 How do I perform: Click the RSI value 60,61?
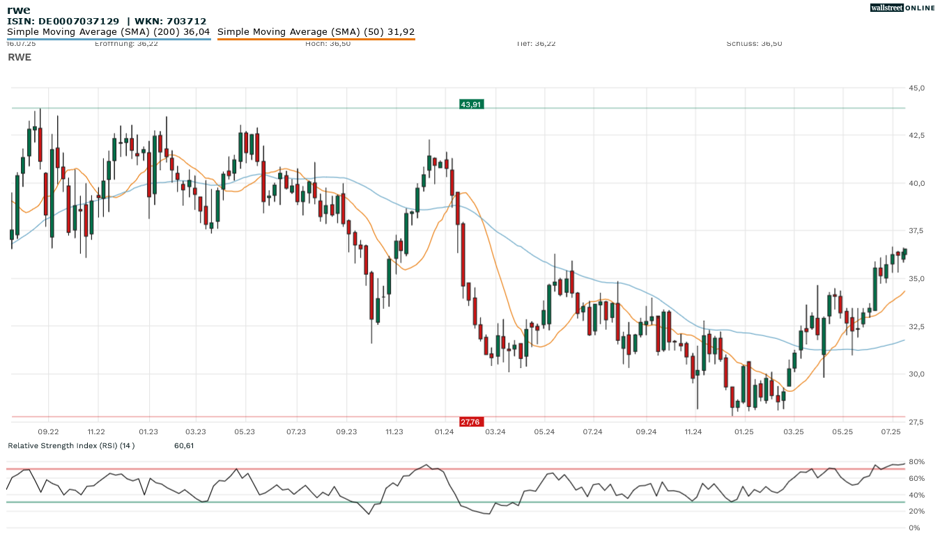tap(184, 445)
